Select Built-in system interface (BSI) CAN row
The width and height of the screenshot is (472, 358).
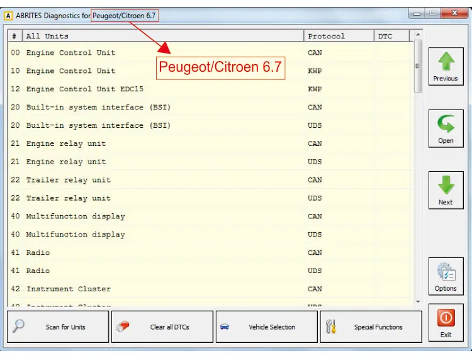tap(211, 107)
